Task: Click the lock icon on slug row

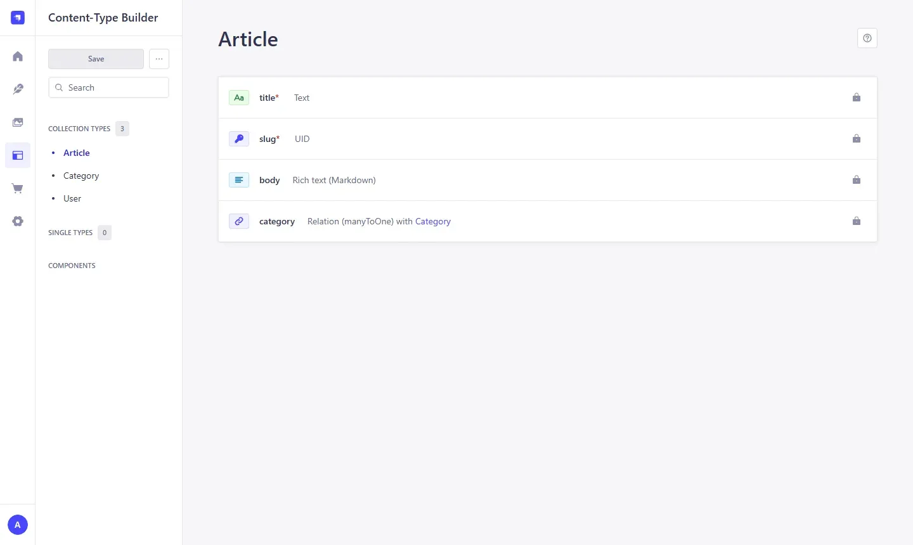Action: pyautogui.click(x=857, y=139)
